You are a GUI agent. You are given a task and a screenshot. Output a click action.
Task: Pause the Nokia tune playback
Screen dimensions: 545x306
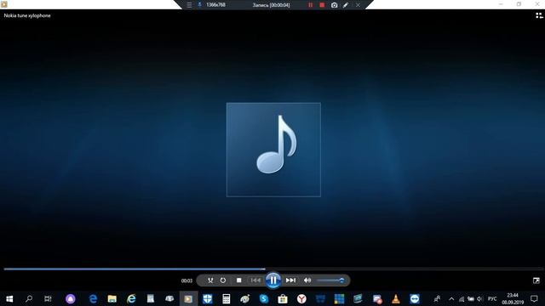[273, 280]
